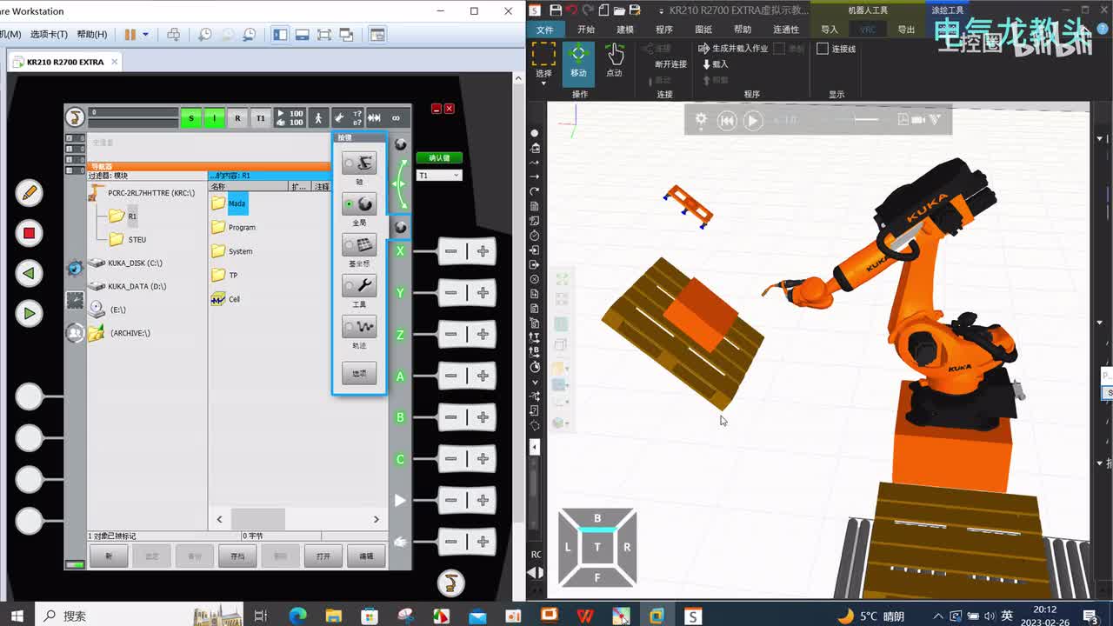Click the left arrow of the file list scrollbar
This screenshot has width=1113, height=626.
pos(219,519)
